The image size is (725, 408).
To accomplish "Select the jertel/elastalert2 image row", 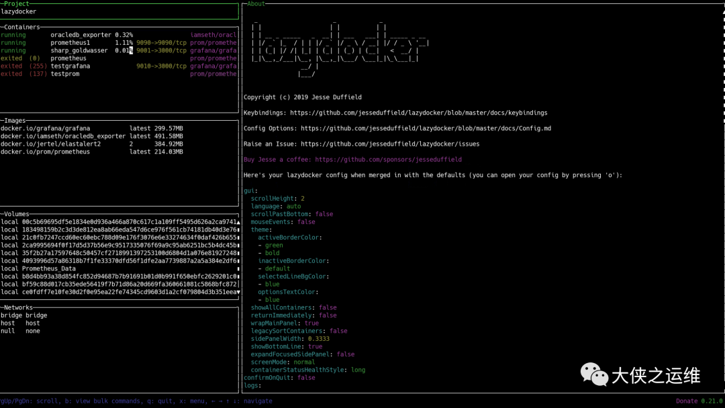I will click(x=91, y=144).
